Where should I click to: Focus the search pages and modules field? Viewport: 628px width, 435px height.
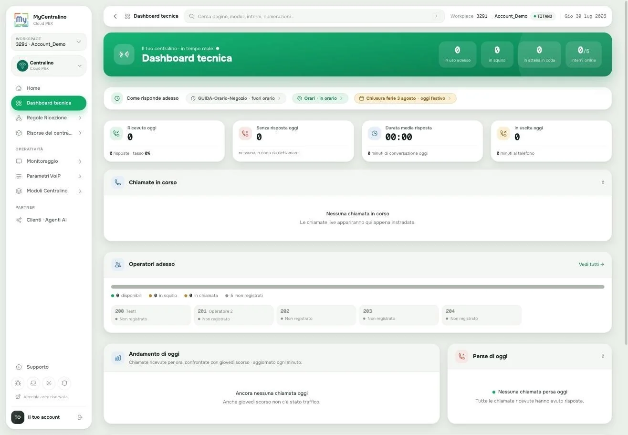(x=314, y=16)
